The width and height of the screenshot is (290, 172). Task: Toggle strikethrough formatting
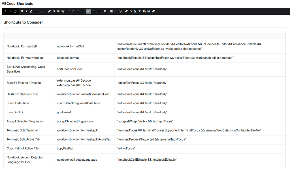(x=35, y=11)
